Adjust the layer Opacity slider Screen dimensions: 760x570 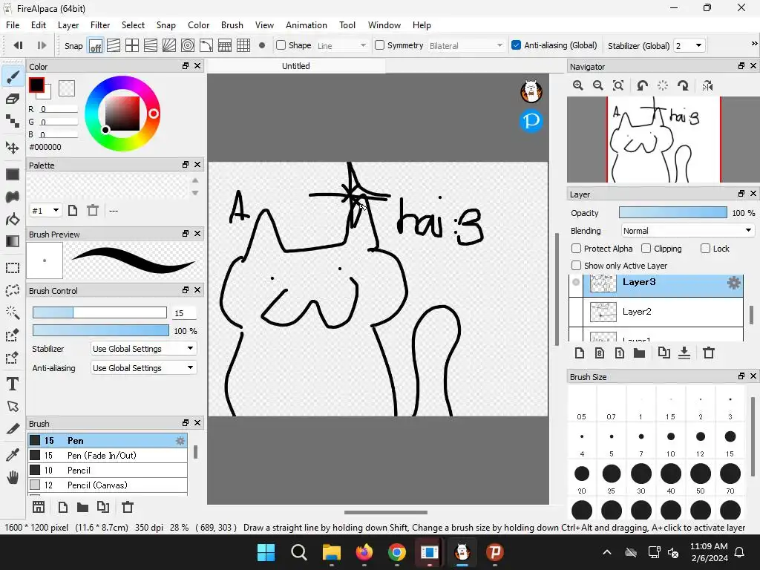[672, 212]
